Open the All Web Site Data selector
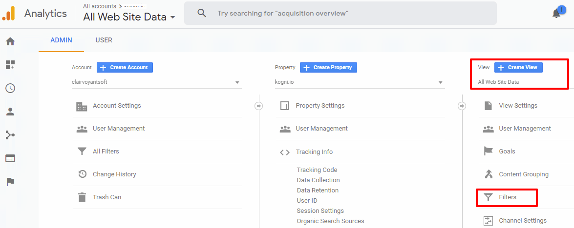This screenshot has height=228, width=574. [x=129, y=17]
